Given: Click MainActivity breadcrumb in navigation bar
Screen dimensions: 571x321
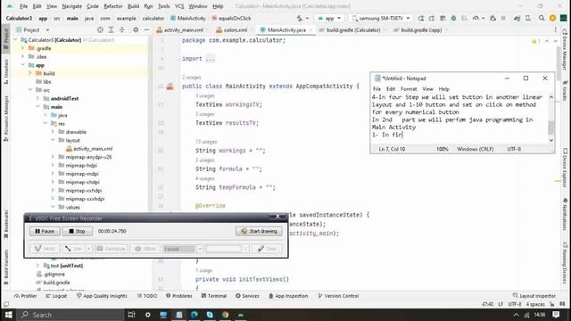Looking at the screenshot, I should coord(188,18).
